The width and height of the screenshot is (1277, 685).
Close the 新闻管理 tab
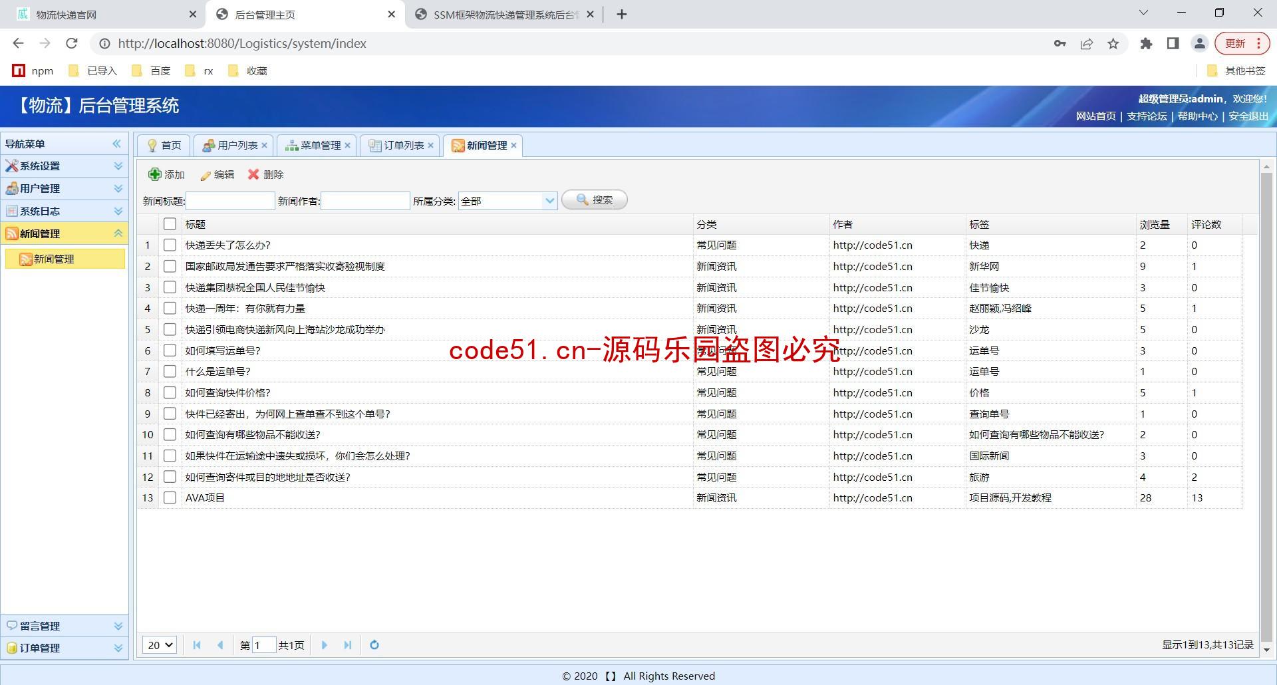513,146
